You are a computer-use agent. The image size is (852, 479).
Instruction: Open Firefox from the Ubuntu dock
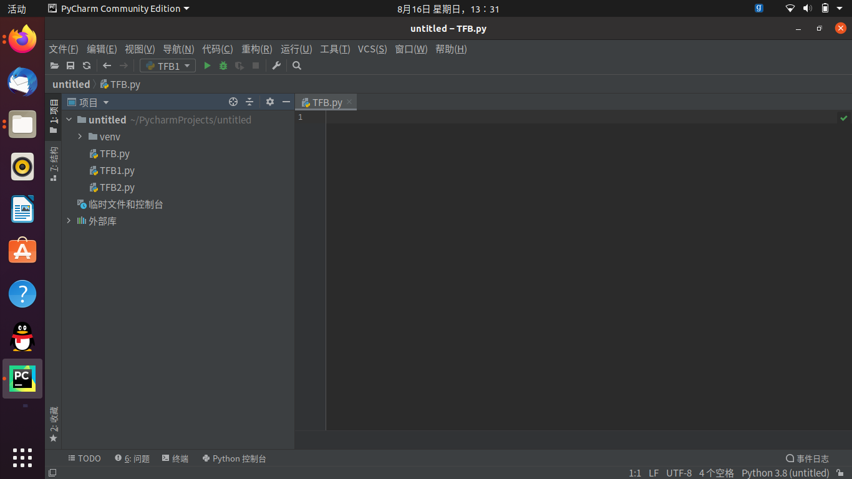click(x=22, y=40)
